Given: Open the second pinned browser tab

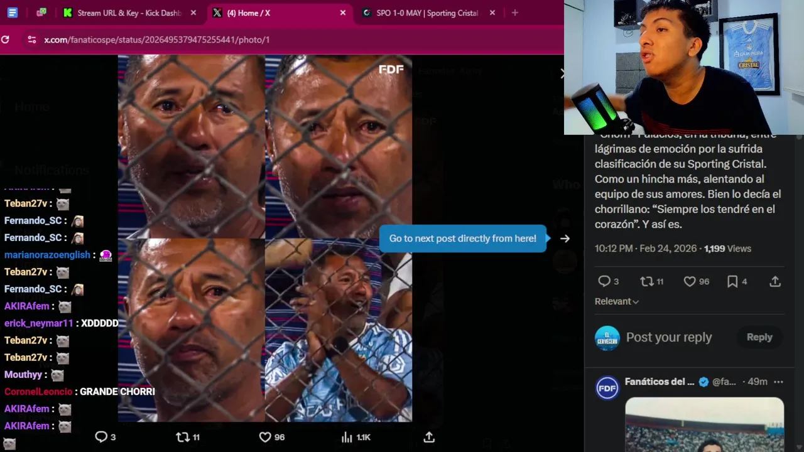Looking at the screenshot, I should point(41,13).
